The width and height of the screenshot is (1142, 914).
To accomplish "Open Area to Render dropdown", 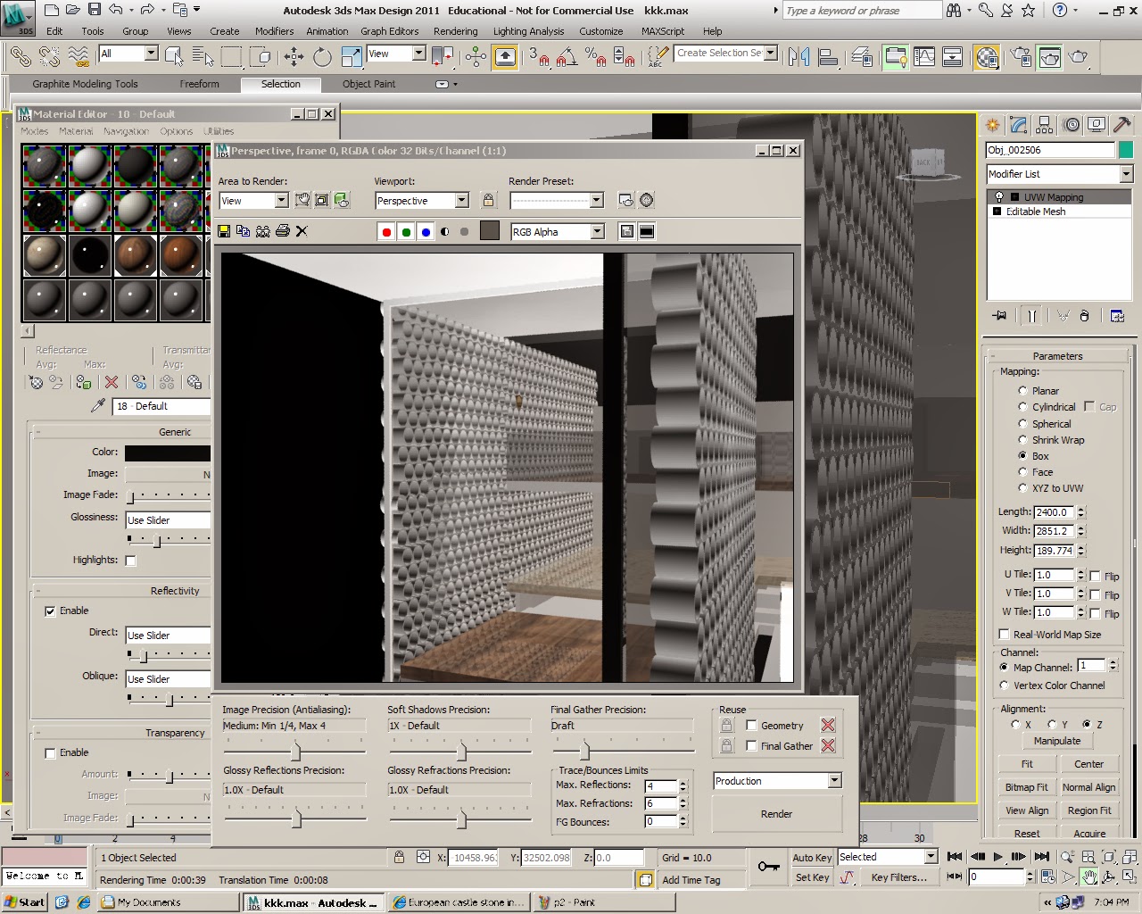I will click(x=282, y=201).
